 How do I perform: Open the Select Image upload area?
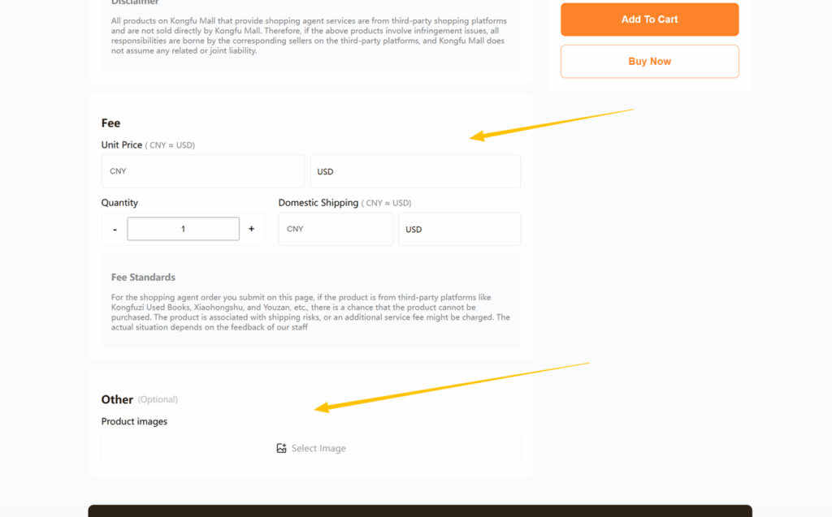coord(310,448)
